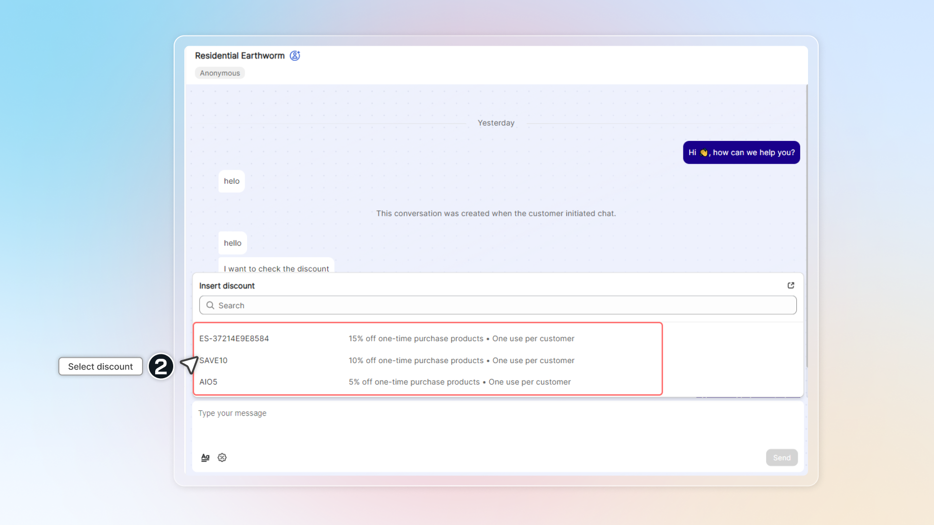Click the magnifier icon in discount search
934x525 pixels.
[x=210, y=305]
